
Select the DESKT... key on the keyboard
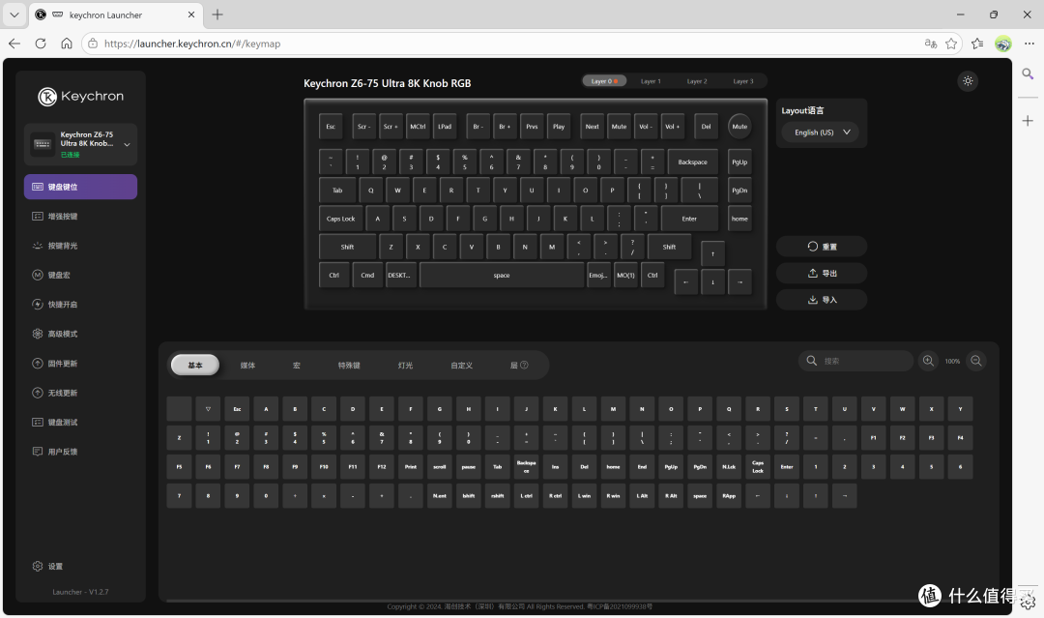pos(399,275)
